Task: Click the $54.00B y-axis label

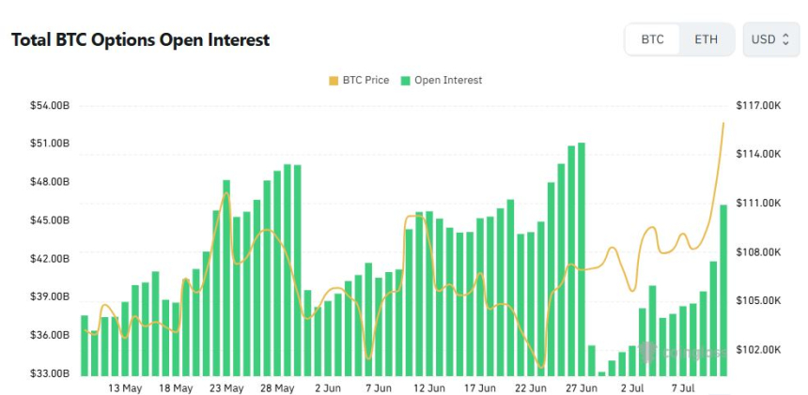Action: coord(50,105)
